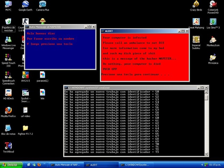Viewport: 224px width, 168px height.
Task: Launch CyberLink PowerDVD shortcut
Action: coord(213,7)
